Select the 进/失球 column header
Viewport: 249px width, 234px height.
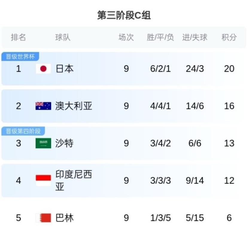point(195,37)
